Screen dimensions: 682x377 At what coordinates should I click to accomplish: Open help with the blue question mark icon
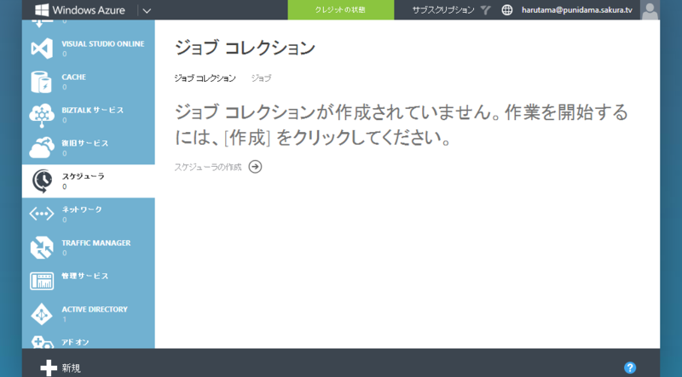[630, 368]
